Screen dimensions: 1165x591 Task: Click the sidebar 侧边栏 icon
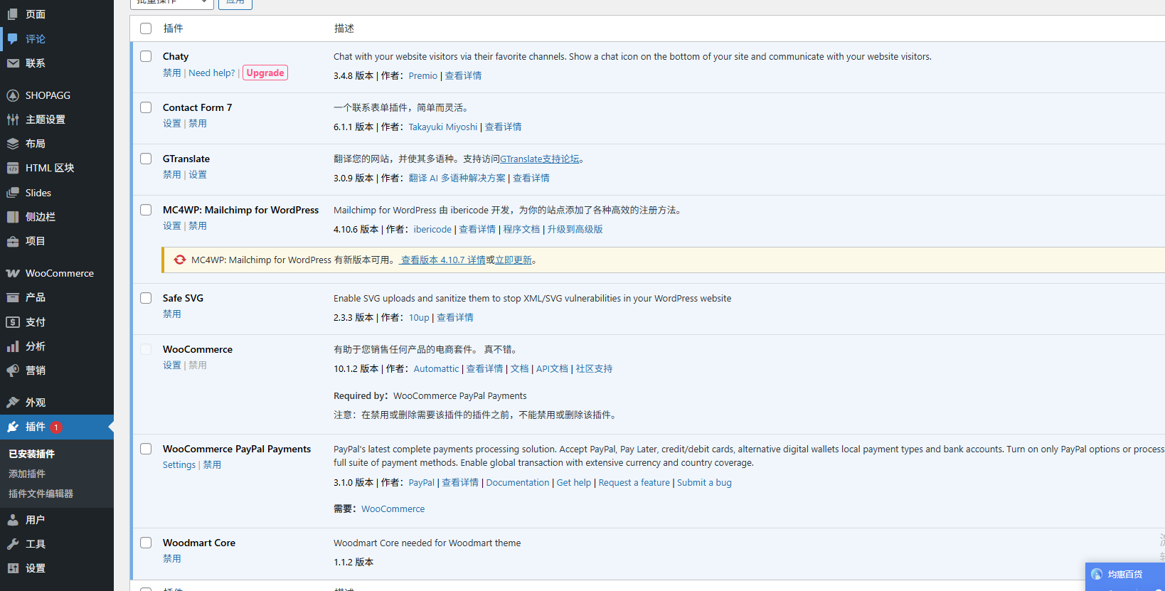(x=13, y=217)
